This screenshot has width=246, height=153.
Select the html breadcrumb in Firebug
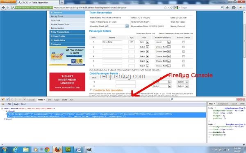23,104
